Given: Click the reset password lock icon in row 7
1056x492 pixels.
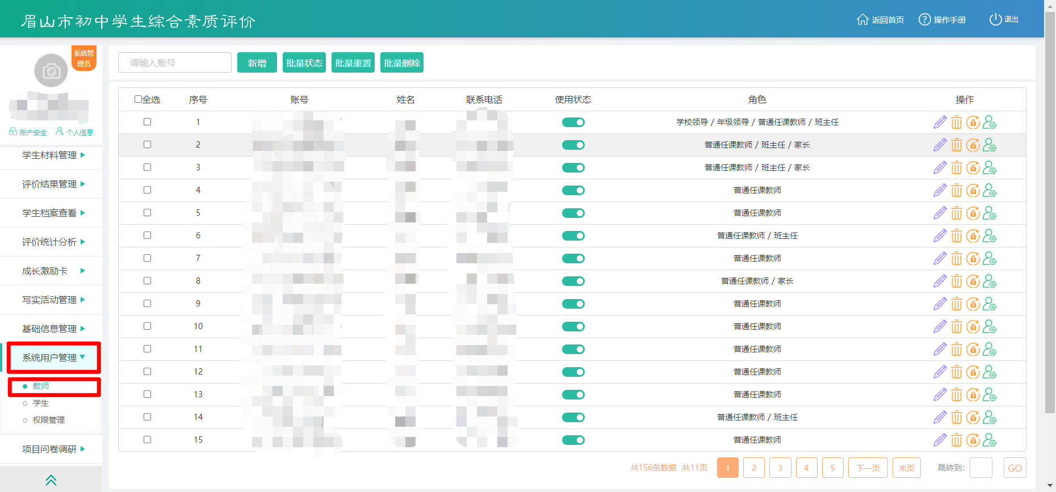Looking at the screenshot, I should 973,258.
